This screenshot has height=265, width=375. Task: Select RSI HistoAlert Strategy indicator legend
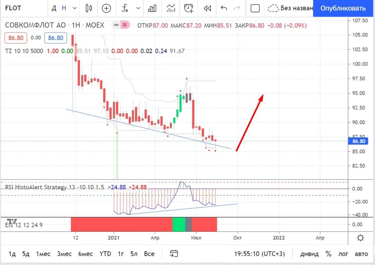[55, 187]
